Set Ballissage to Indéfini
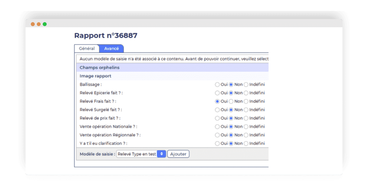Screen dimensions: 368x194 [246, 85]
